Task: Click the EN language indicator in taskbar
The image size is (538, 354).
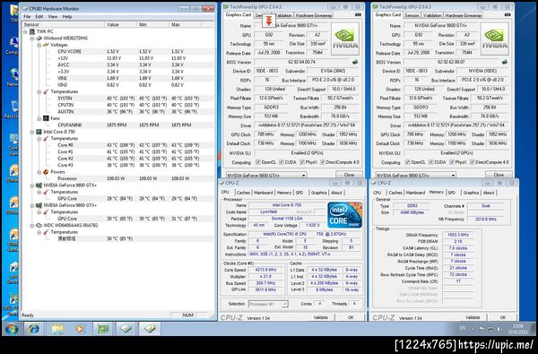Action: click(x=462, y=328)
